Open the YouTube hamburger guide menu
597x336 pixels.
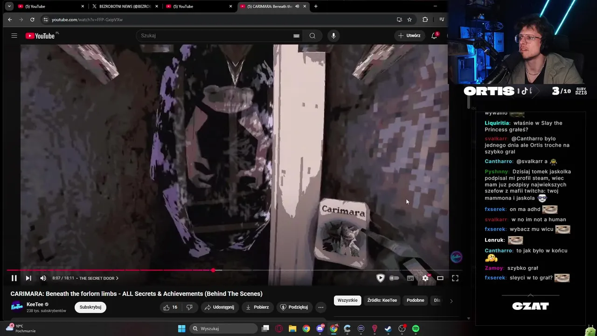click(x=14, y=35)
